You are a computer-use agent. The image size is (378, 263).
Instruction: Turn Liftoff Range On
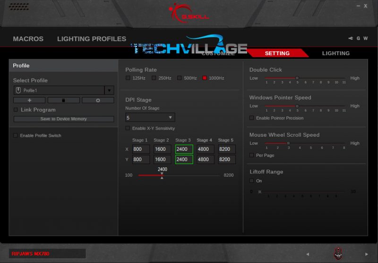[x=252, y=181]
